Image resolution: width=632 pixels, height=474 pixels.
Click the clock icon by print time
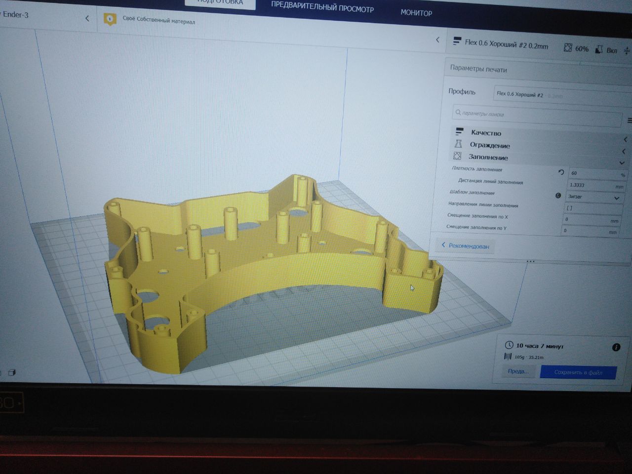(509, 345)
